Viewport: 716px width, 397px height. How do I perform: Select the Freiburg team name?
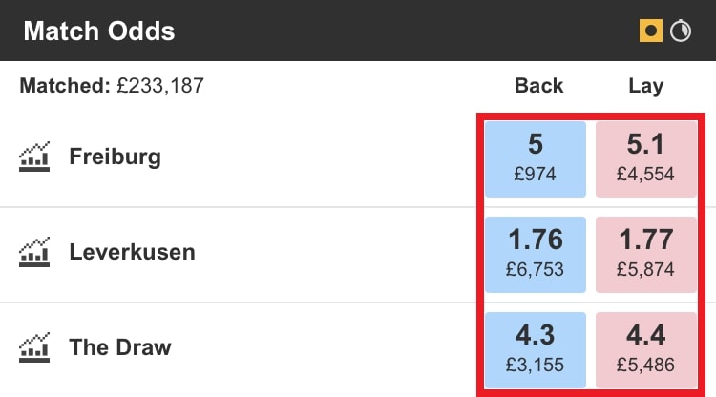pos(115,157)
